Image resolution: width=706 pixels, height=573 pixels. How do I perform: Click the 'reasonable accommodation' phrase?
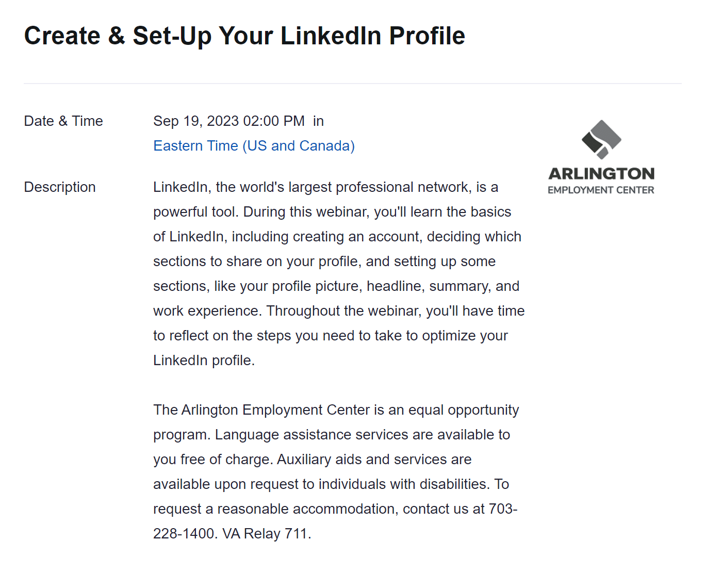tap(307, 509)
